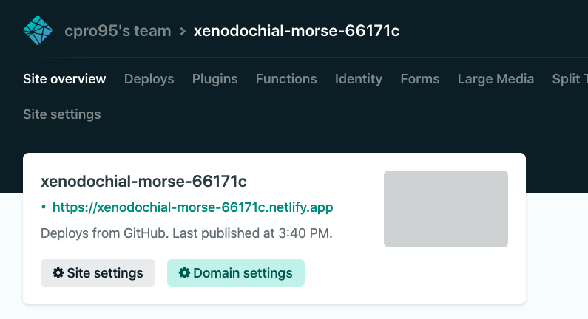Switch to the Forms tab
The height and width of the screenshot is (319, 588).
click(420, 79)
